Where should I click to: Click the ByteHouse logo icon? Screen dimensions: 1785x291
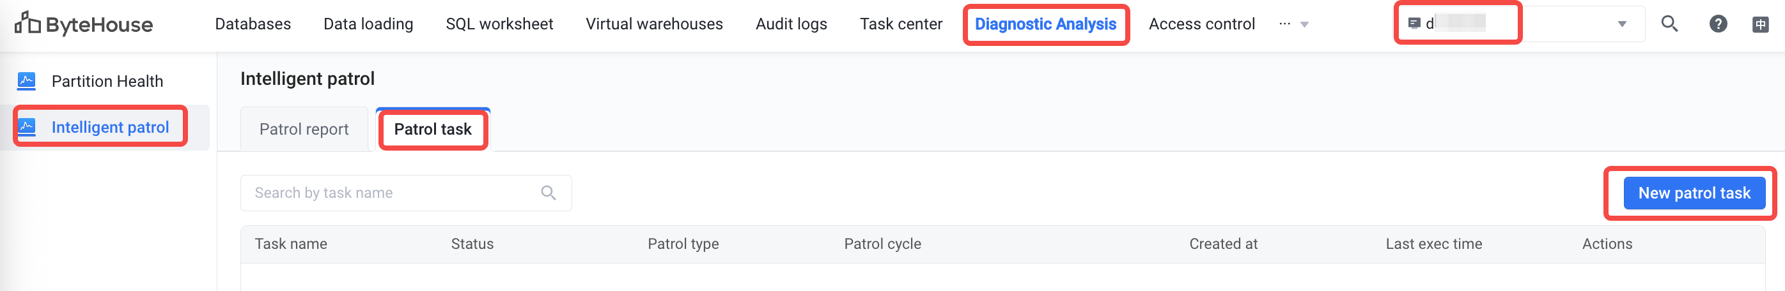pos(27,24)
